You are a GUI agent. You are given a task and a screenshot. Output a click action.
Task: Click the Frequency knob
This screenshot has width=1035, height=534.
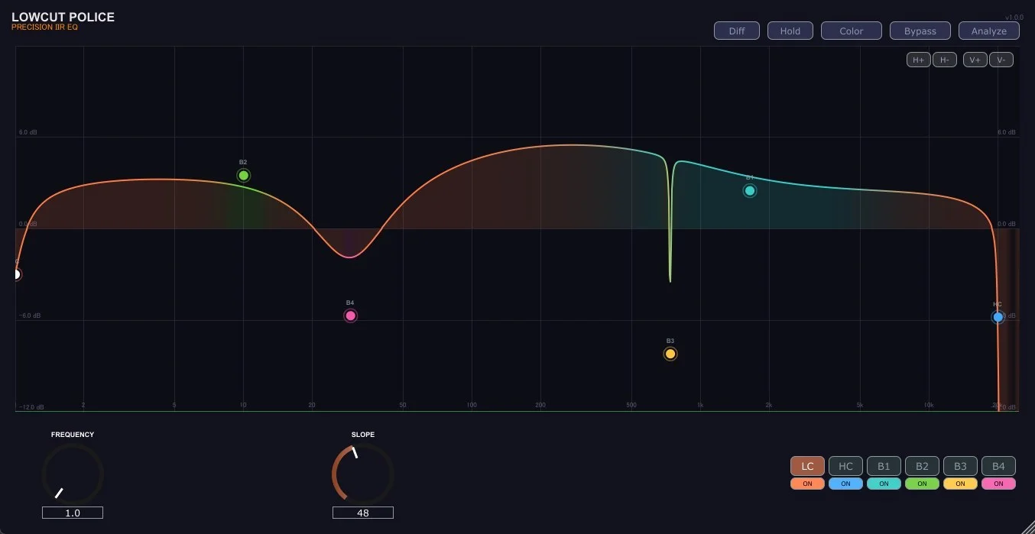coord(73,474)
